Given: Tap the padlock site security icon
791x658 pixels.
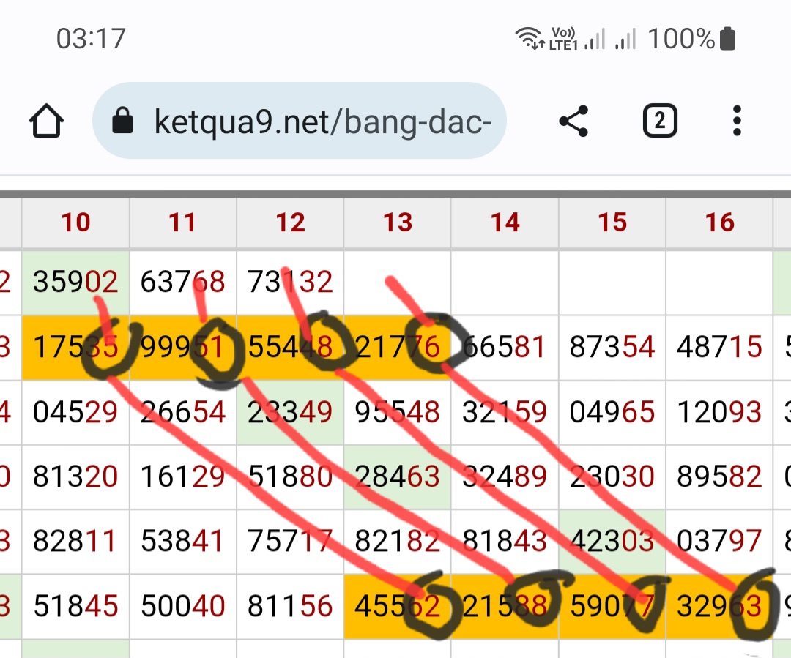Looking at the screenshot, I should [123, 121].
